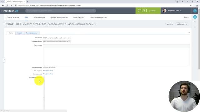
Task: Open the График мероприятий menu item
Action: [59, 17]
